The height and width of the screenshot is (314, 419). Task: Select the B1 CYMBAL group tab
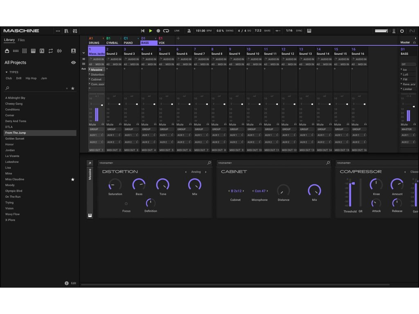(114, 40)
